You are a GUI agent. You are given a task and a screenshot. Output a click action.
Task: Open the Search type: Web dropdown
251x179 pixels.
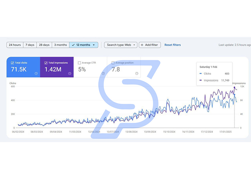[x=121, y=45]
